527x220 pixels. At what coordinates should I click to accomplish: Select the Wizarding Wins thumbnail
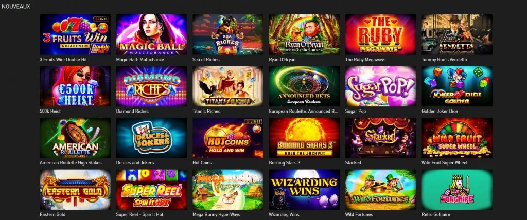[x=304, y=190]
